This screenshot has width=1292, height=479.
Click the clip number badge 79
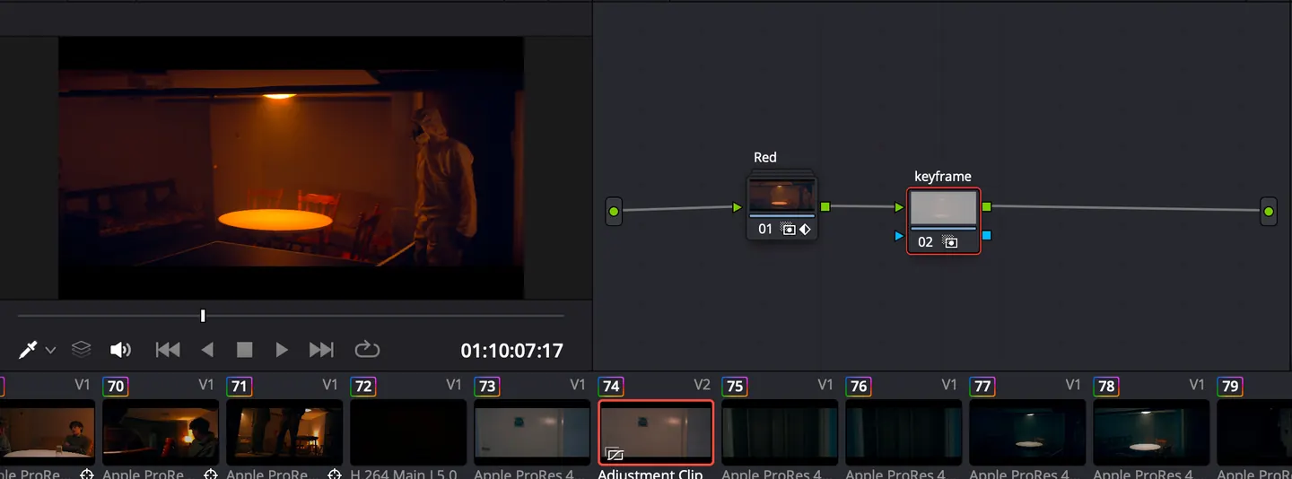(x=1230, y=387)
